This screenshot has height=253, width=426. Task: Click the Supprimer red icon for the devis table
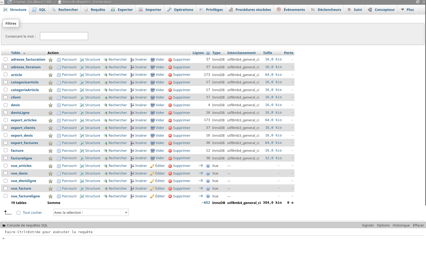click(170, 105)
